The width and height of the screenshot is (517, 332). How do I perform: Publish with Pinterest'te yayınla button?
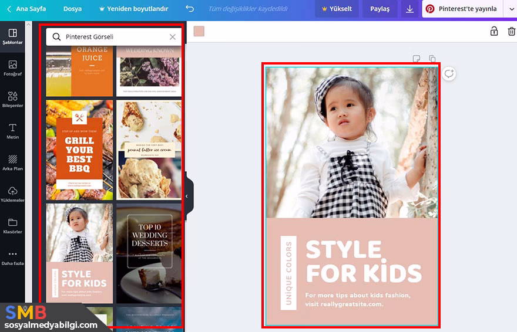coord(462,9)
